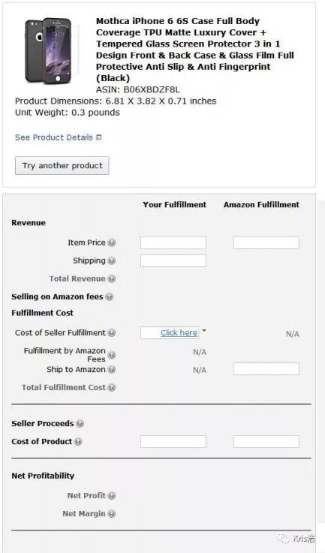Expand the Cost of Seller Fulfillment dropdown arrow
The height and width of the screenshot is (553, 325).
(x=203, y=331)
